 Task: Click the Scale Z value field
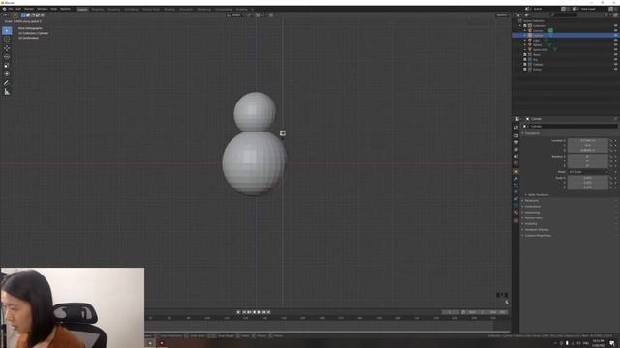[x=588, y=188]
